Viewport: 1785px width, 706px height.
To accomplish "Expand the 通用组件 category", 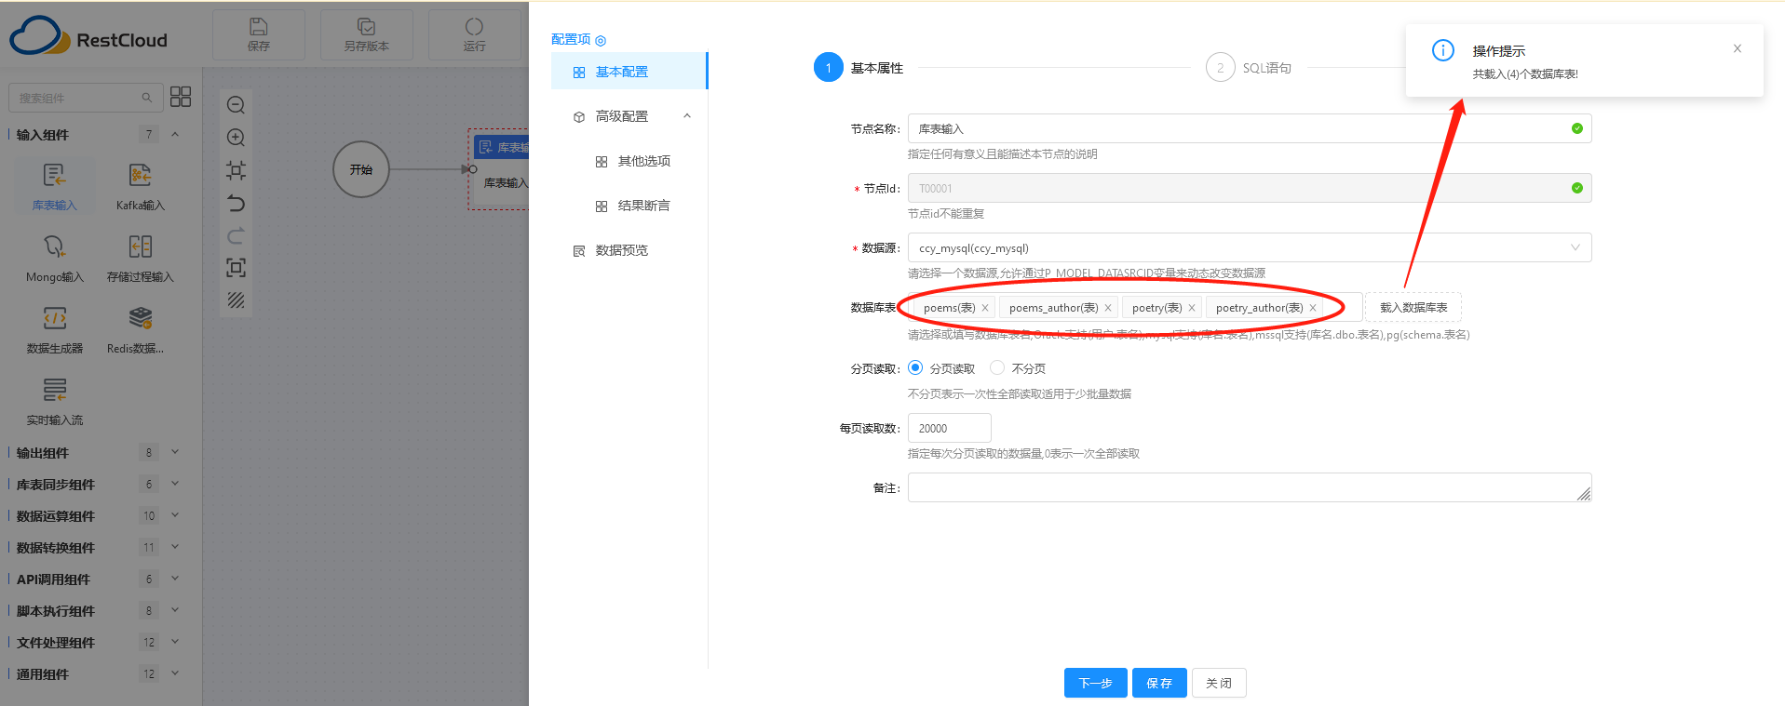I will (x=174, y=673).
